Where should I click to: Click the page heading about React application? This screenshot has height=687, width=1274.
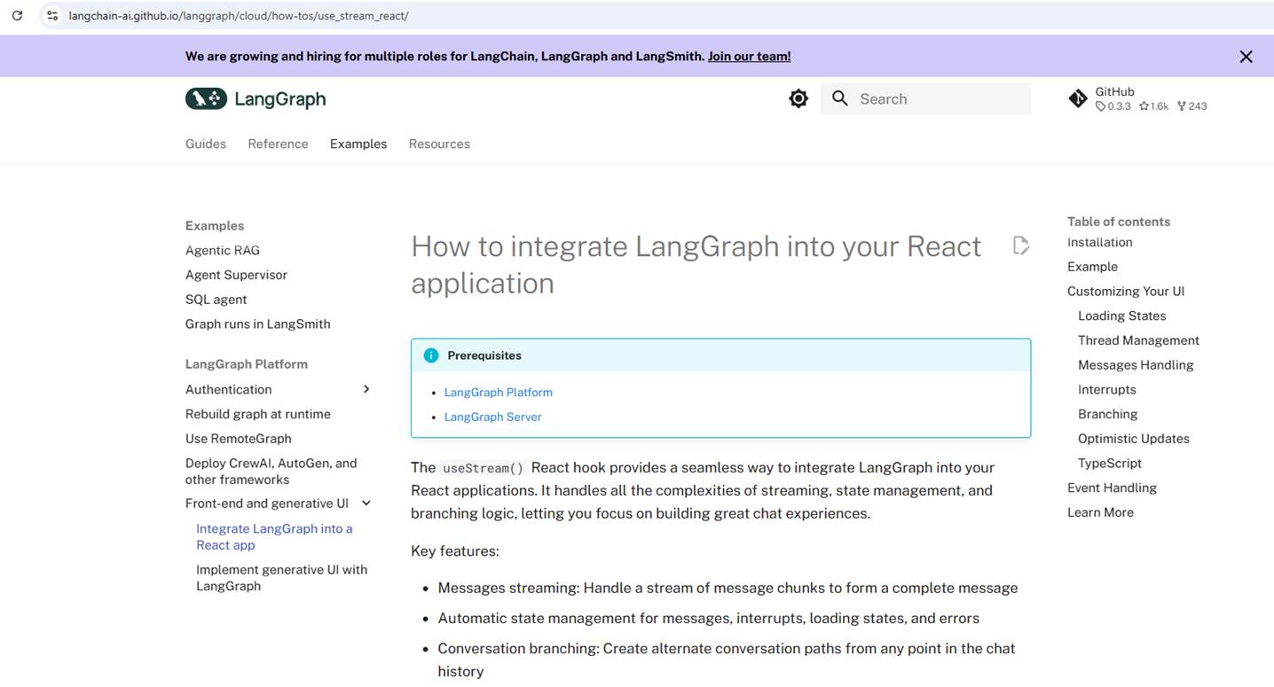696,264
